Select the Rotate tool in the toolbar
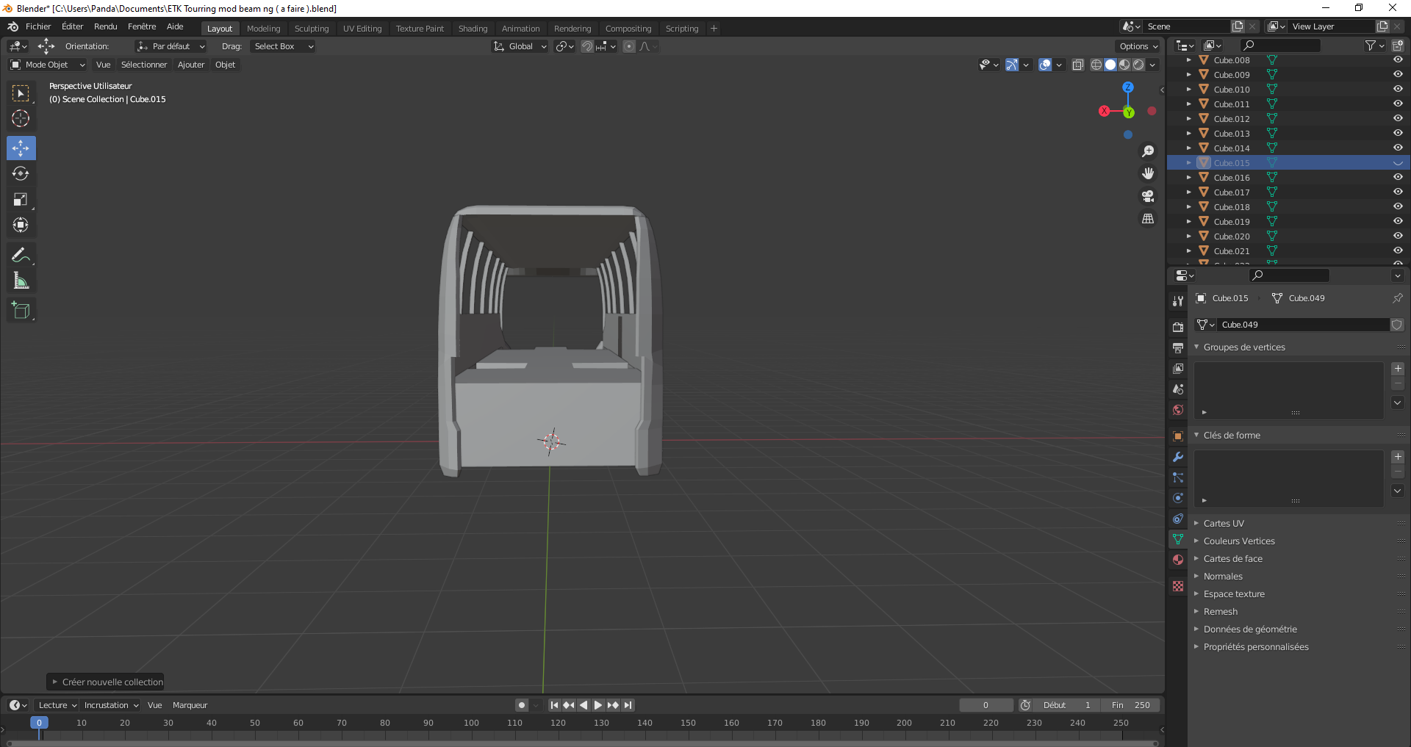This screenshot has height=747, width=1411. (21, 174)
